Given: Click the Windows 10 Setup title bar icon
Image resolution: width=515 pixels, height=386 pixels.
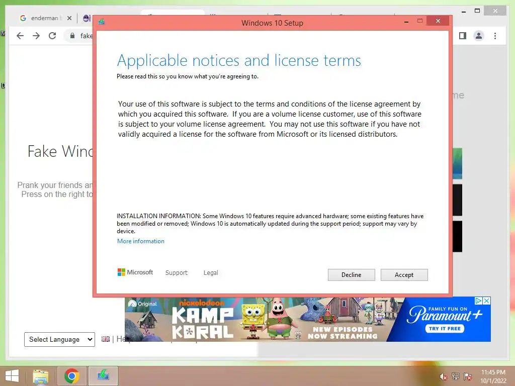Looking at the screenshot, I should (101, 22).
